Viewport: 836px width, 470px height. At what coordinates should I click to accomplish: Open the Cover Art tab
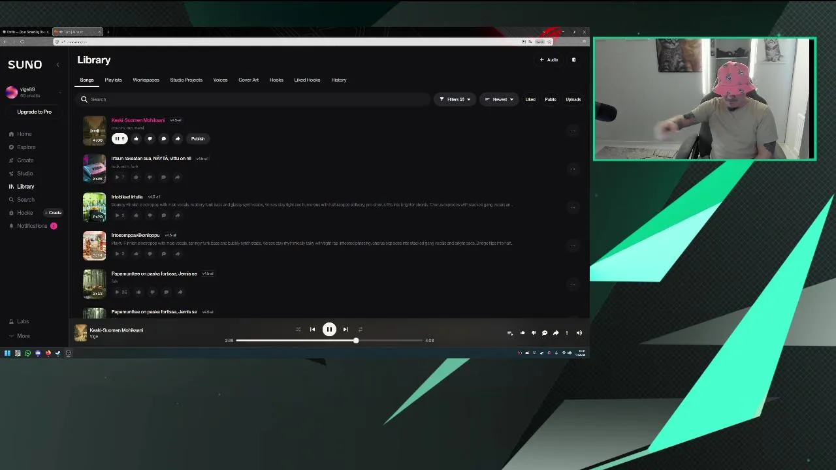coord(248,80)
